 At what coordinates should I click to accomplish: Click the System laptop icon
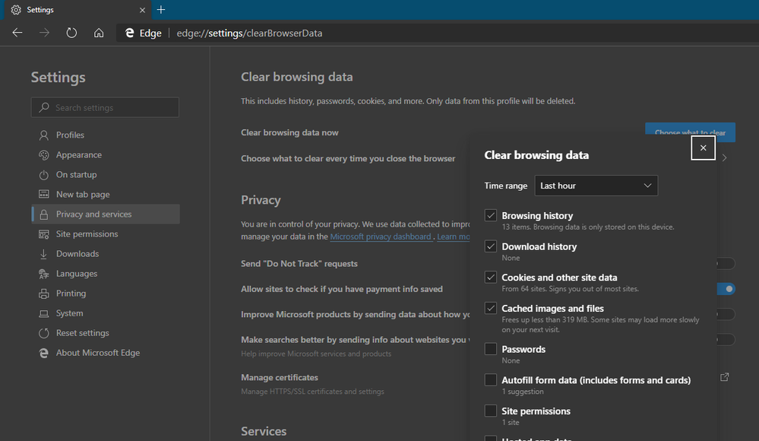pos(43,313)
